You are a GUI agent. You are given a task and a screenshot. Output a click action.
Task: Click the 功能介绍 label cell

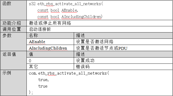(x=14, y=23)
